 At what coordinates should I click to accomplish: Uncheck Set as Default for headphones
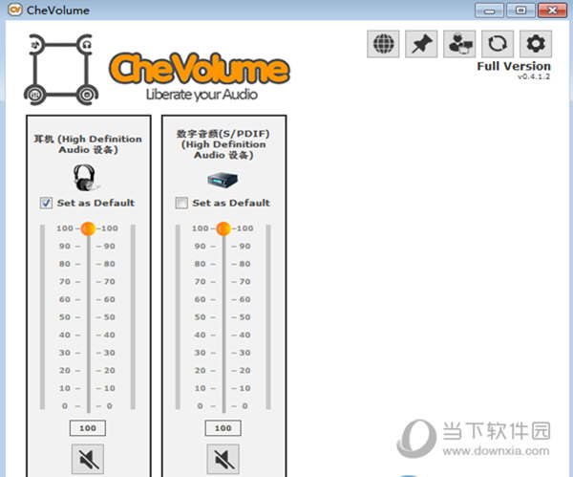46,203
